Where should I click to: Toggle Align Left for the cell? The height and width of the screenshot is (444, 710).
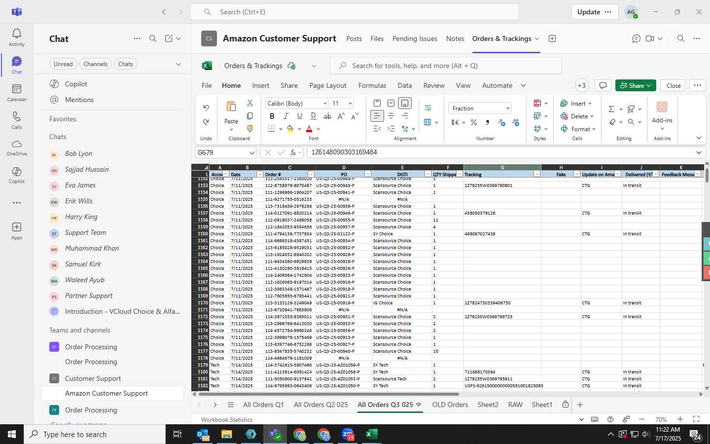[x=377, y=116]
